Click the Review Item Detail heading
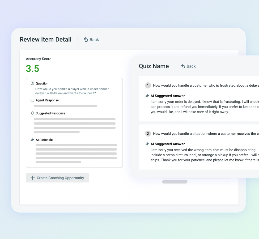 pyautogui.click(x=45, y=40)
